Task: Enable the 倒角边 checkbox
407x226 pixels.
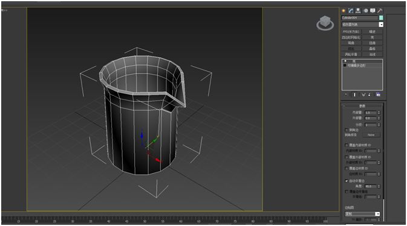Action: point(347,130)
